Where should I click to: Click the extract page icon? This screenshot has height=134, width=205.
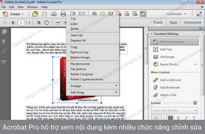point(127,14)
